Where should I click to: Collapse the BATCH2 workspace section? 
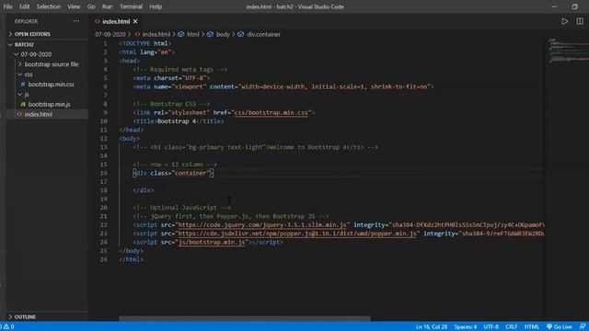[x=24, y=44]
